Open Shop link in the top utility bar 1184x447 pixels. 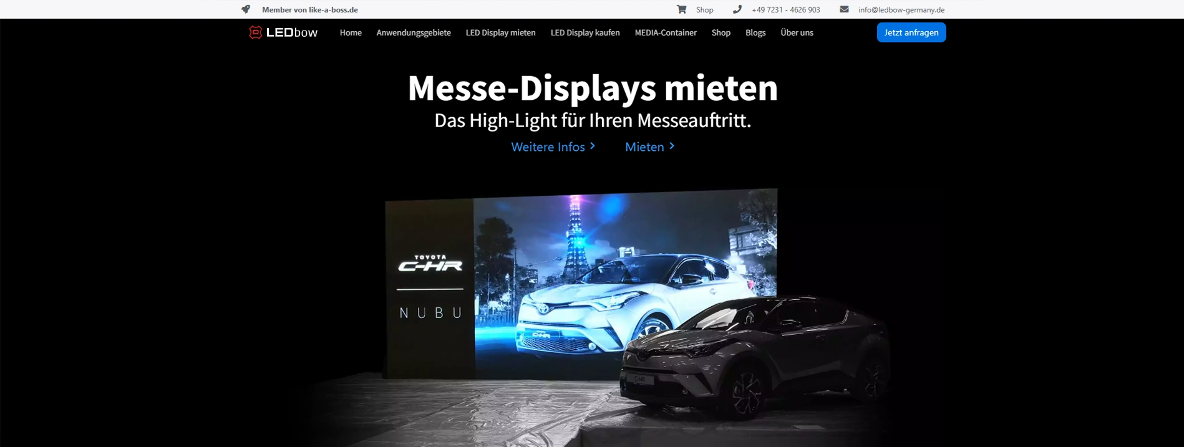pos(704,10)
